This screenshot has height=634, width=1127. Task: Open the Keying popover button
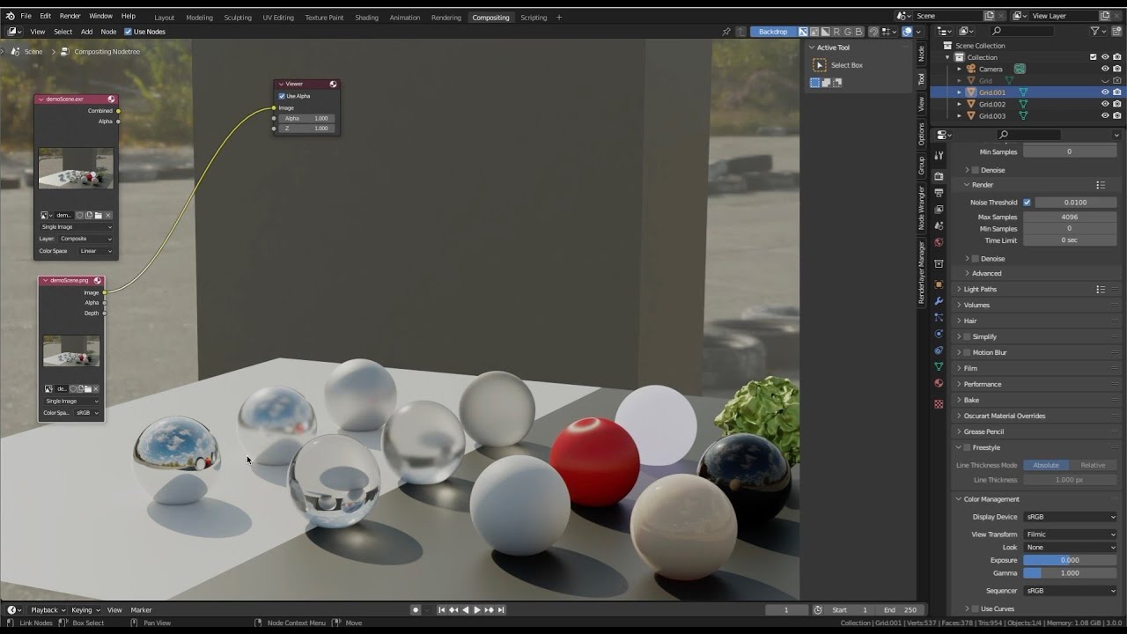pyautogui.click(x=85, y=610)
